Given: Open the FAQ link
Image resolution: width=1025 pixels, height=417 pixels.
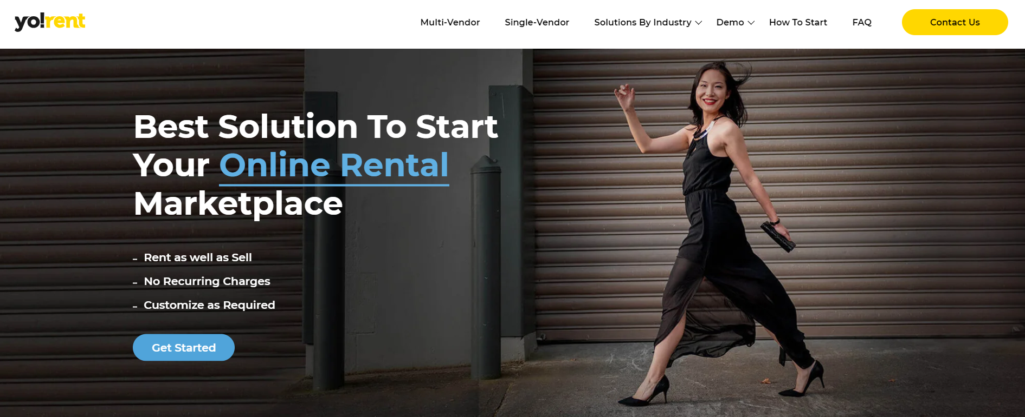Looking at the screenshot, I should pos(862,22).
